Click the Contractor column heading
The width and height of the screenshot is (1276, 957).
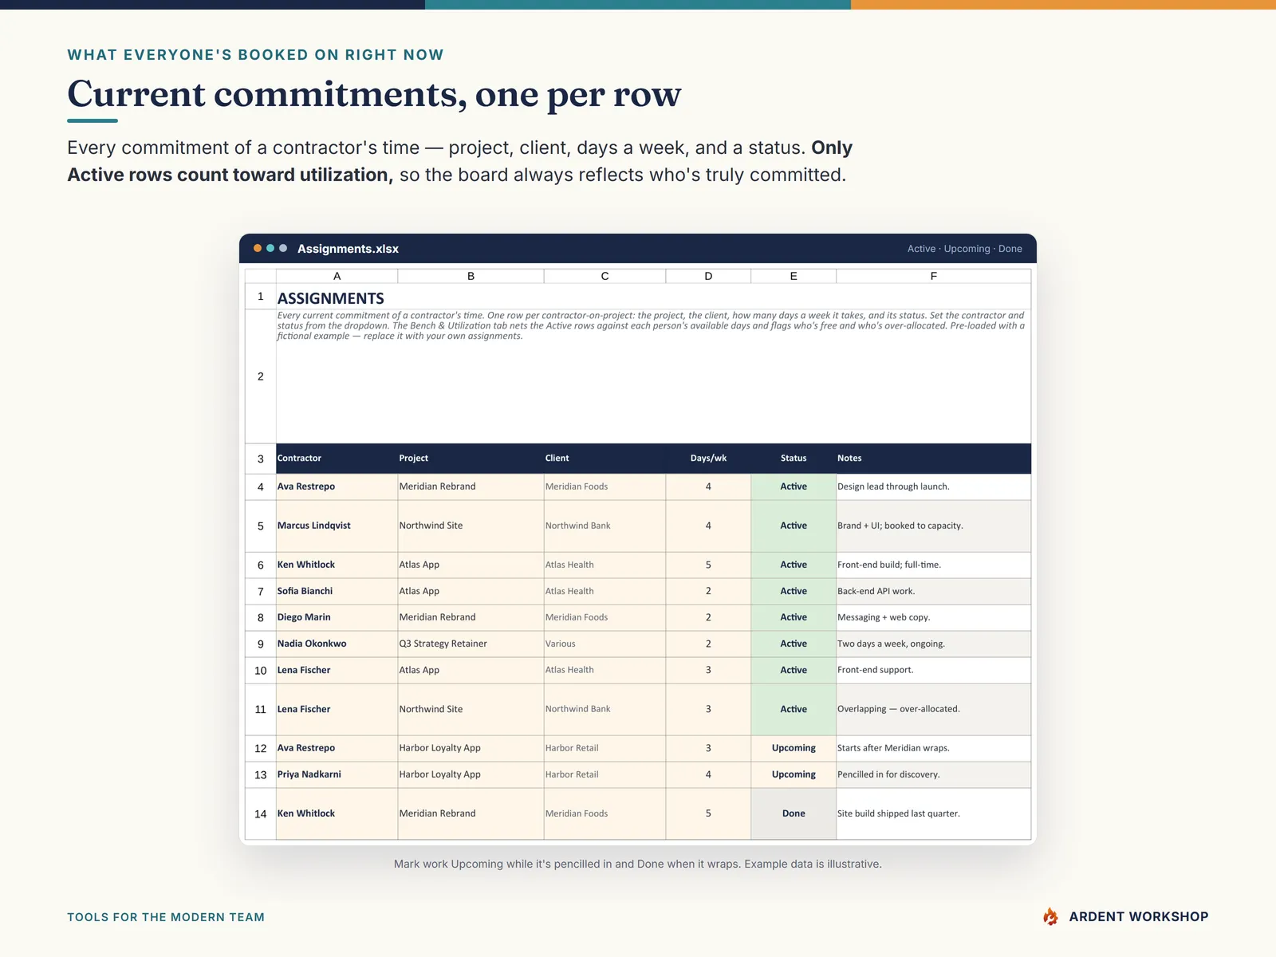[337, 458]
